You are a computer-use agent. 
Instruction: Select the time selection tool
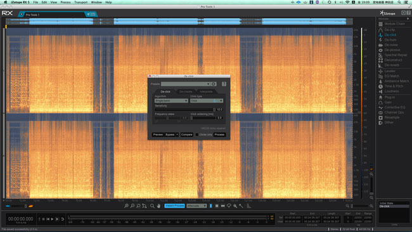[210, 206]
